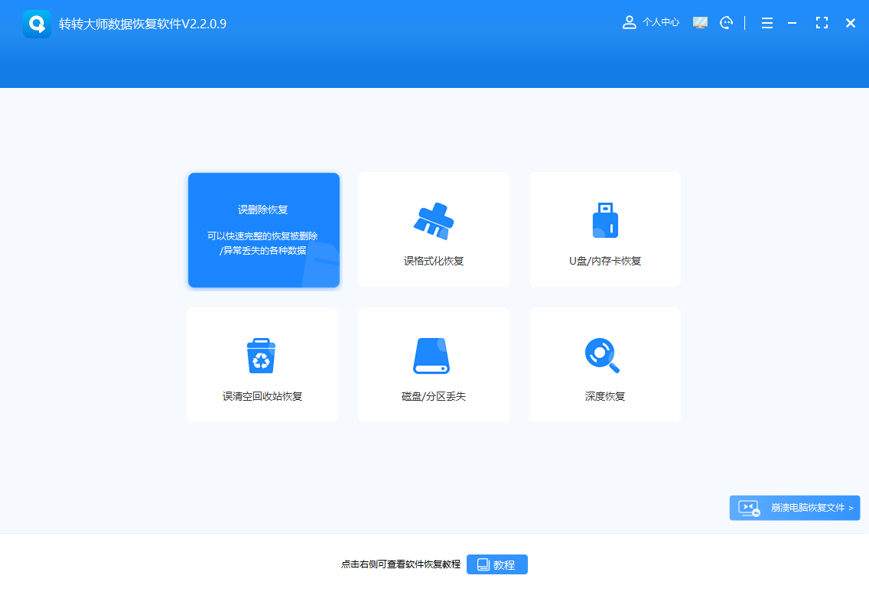Click the USB drive icon
The image size is (869, 595).
tap(605, 220)
